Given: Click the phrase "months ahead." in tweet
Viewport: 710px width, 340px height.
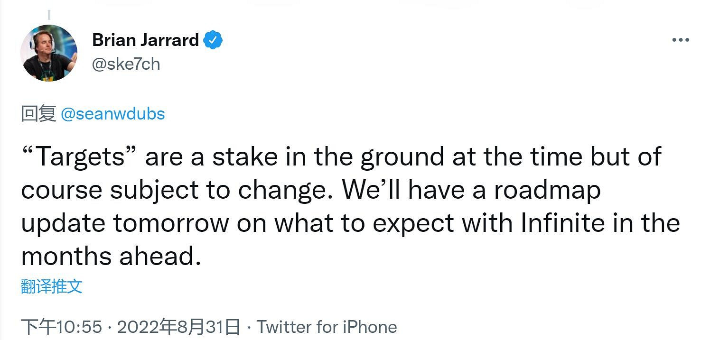Looking at the screenshot, I should [109, 256].
